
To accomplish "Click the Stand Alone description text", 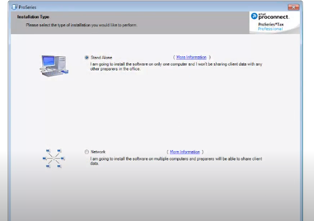I will pyautogui.click(x=176, y=67).
